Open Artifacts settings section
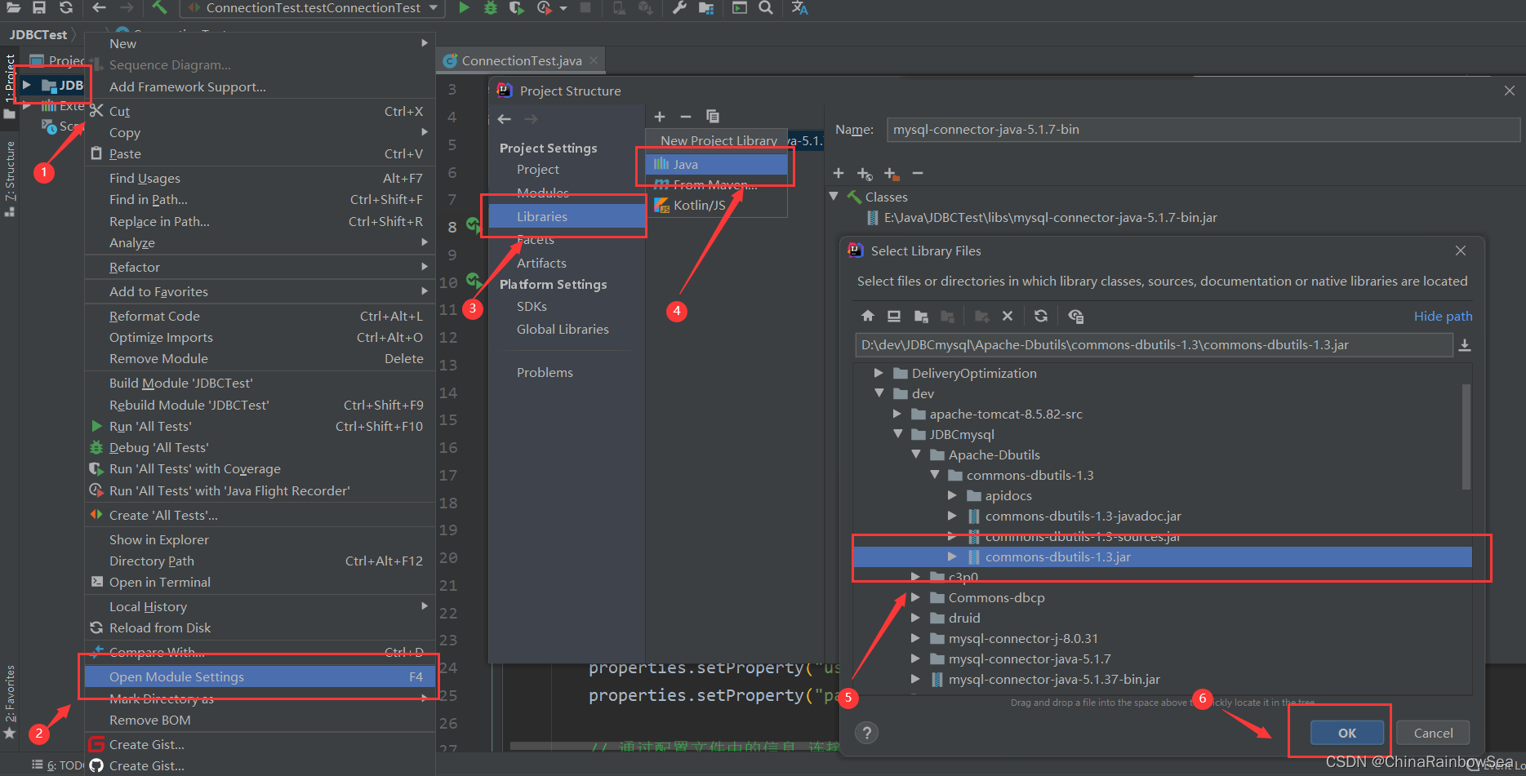 click(541, 263)
